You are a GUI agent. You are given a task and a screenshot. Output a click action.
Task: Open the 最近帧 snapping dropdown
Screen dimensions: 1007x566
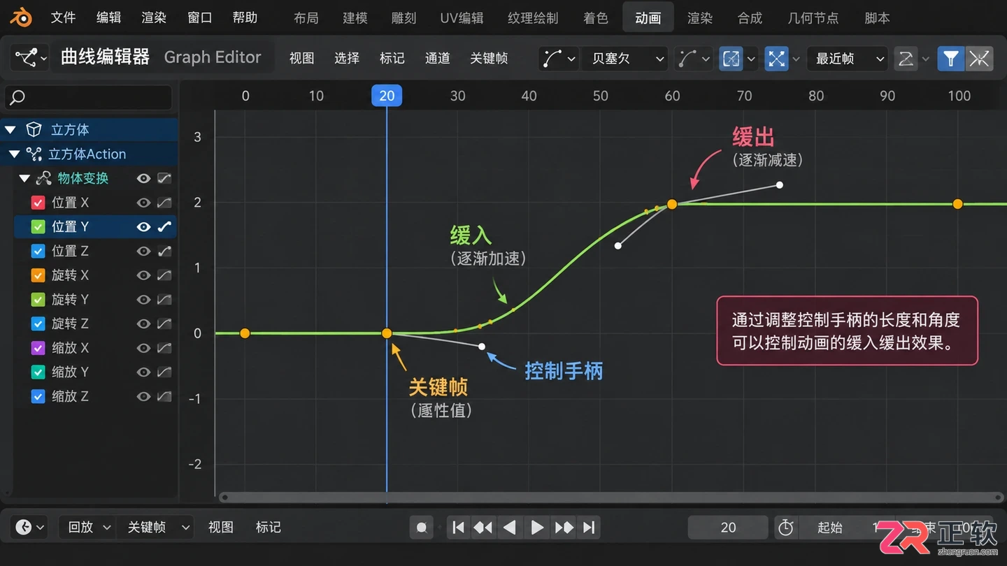848,59
